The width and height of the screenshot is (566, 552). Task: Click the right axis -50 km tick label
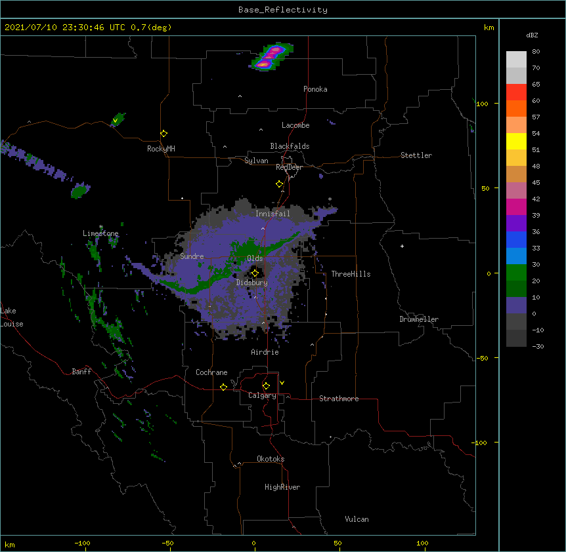(482, 358)
